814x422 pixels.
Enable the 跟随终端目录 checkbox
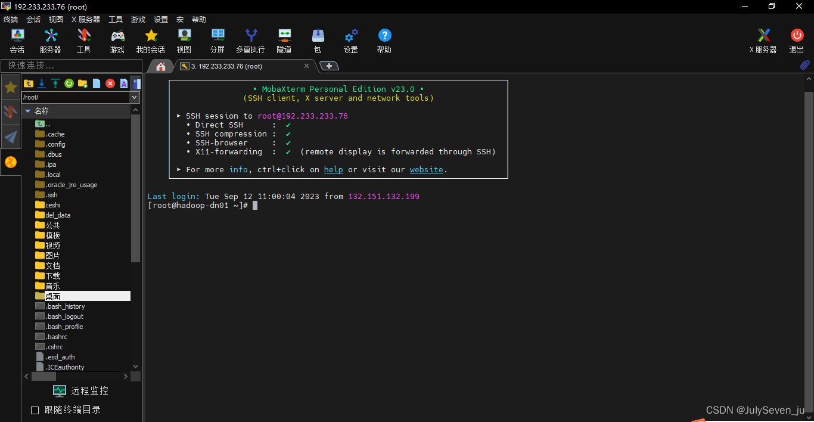35,410
